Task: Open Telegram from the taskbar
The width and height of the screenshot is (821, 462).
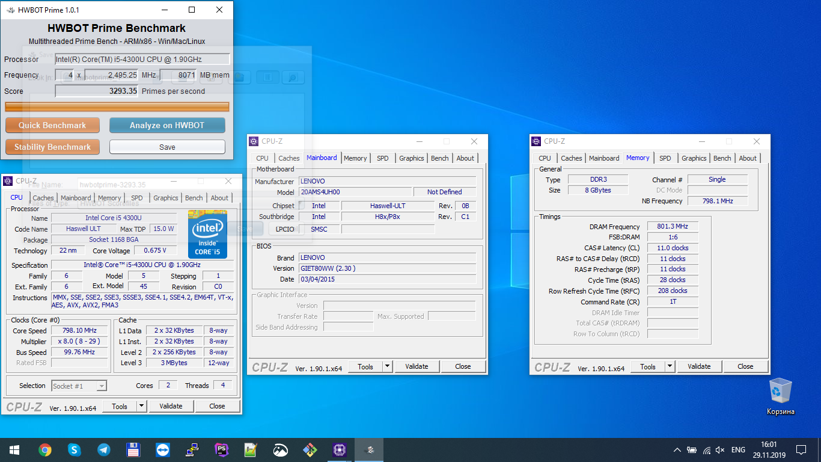Action: tap(103, 449)
